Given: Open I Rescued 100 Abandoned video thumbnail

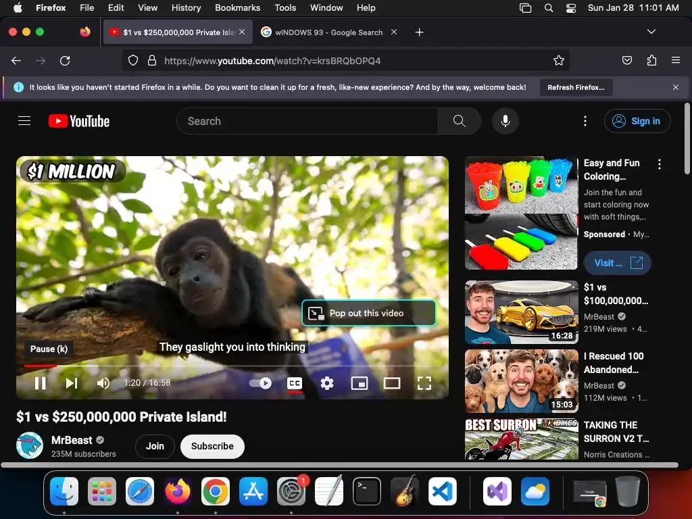Looking at the screenshot, I should (521, 381).
